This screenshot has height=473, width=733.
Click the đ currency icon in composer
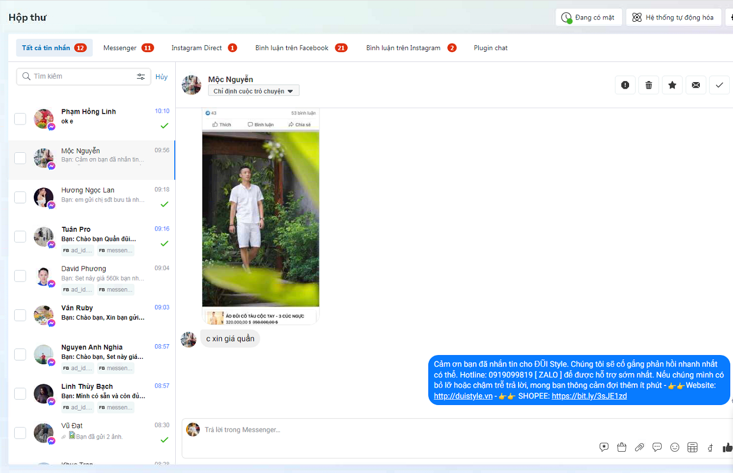(x=710, y=448)
